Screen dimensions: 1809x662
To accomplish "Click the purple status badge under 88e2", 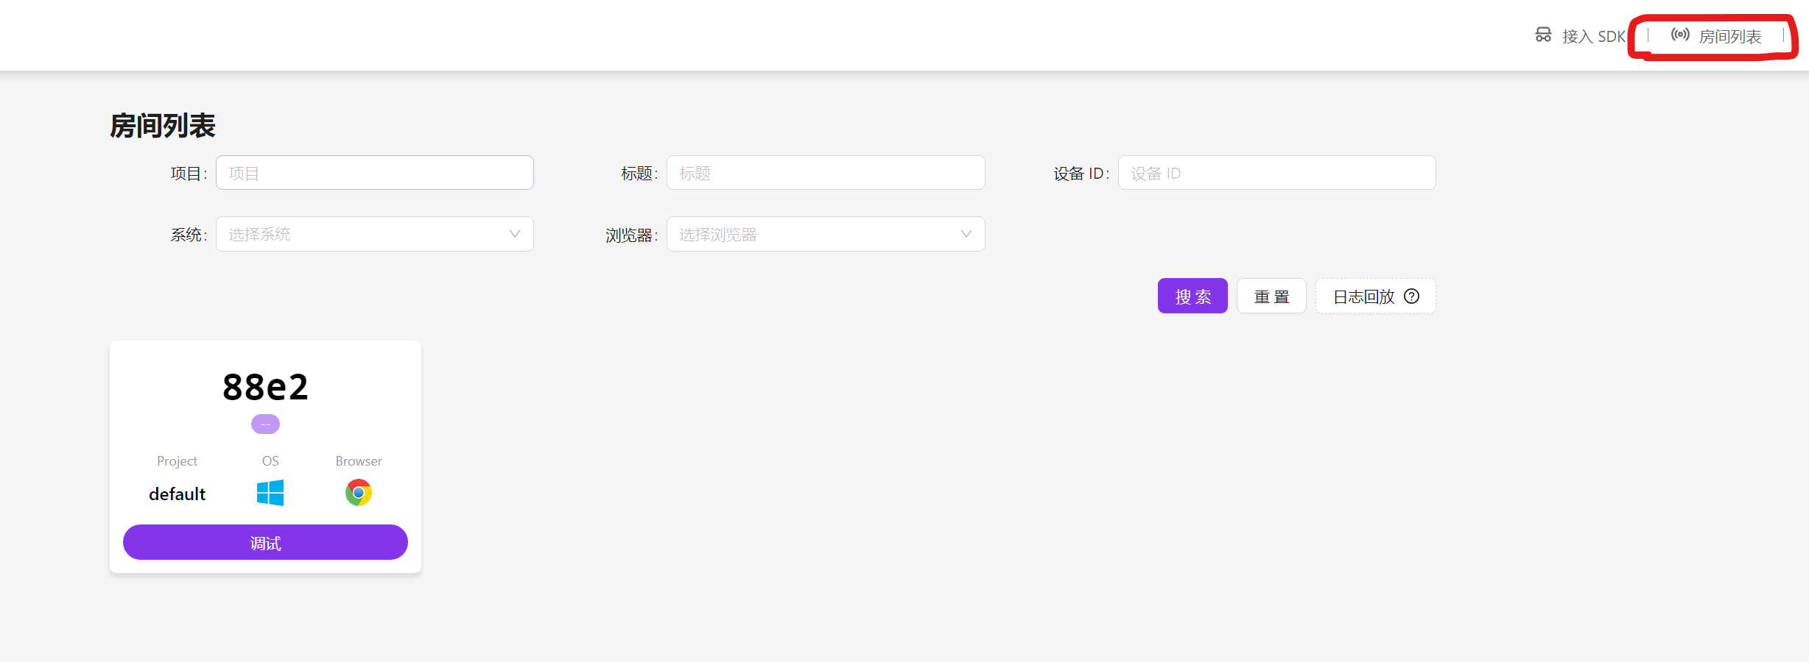I will pyautogui.click(x=265, y=424).
